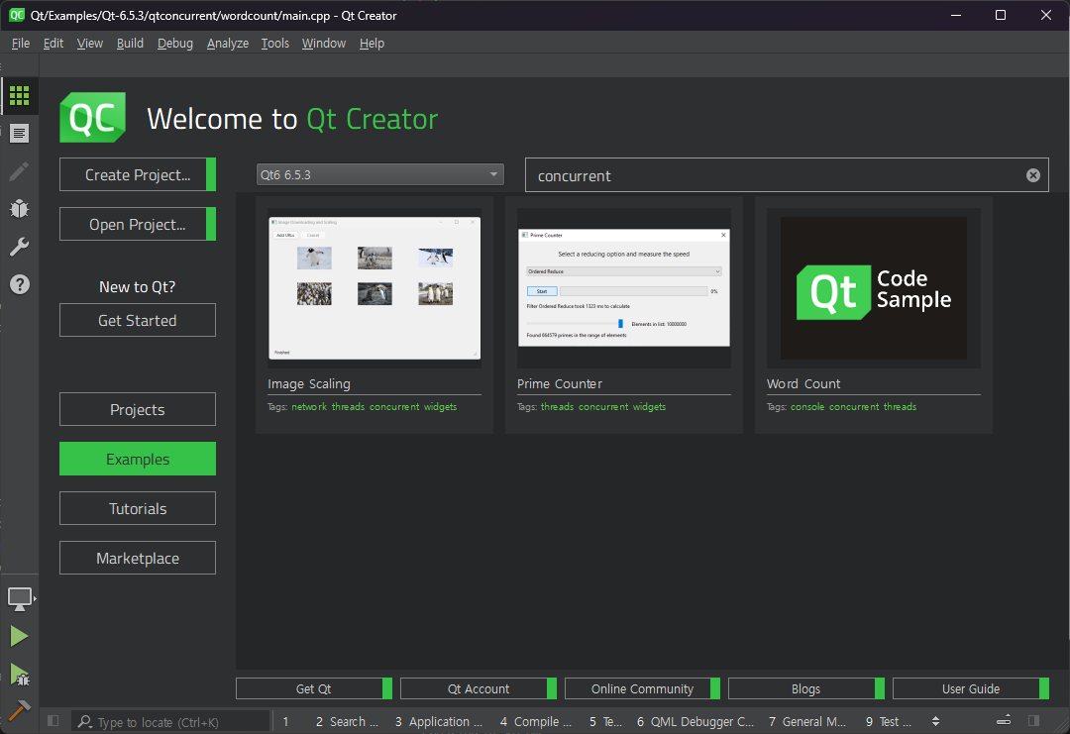Go to Projects page

pyautogui.click(x=138, y=409)
